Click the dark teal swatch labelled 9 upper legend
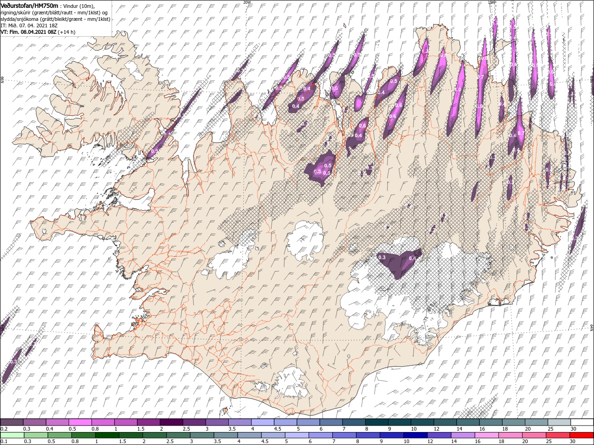The height and width of the screenshot is (445, 594). [x=376, y=422]
